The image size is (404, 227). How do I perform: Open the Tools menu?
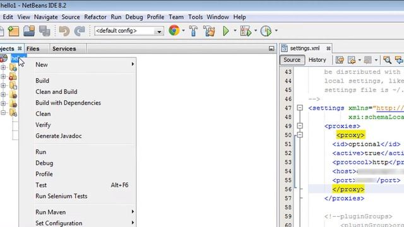click(195, 17)
